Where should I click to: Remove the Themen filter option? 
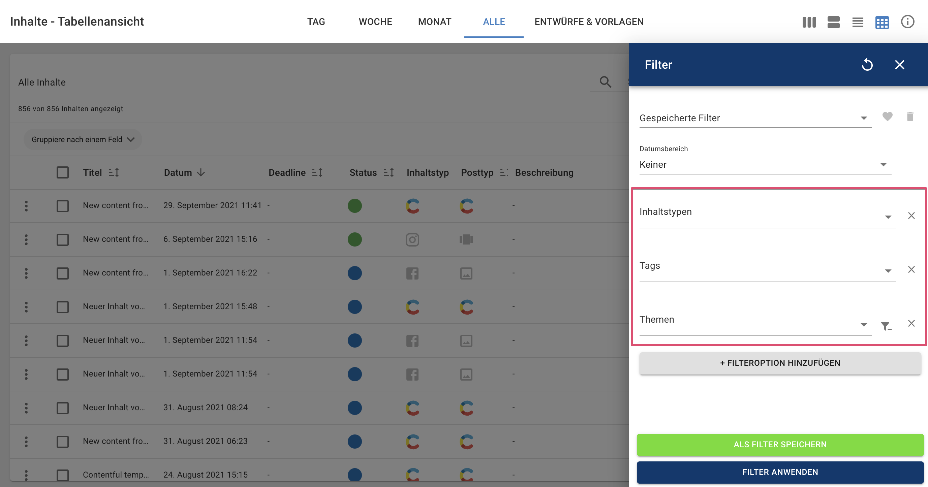tap(911, 323)
